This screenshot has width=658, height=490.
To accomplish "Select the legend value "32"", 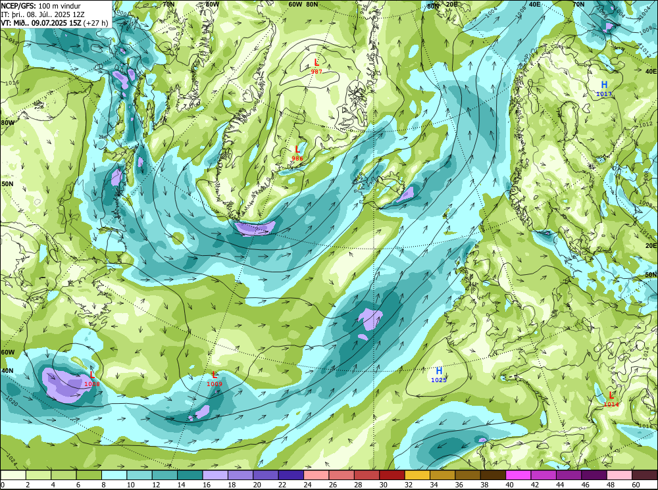I will [409, 485].
